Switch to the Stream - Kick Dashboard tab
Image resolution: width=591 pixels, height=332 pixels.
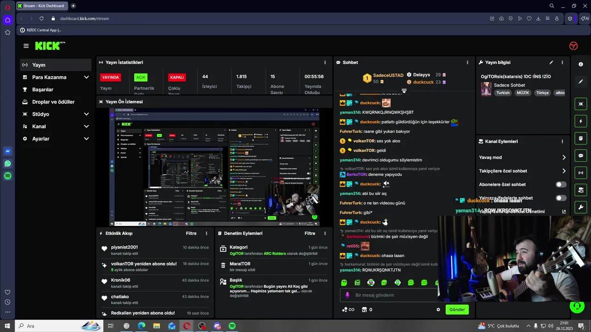(x=42, y=6)
